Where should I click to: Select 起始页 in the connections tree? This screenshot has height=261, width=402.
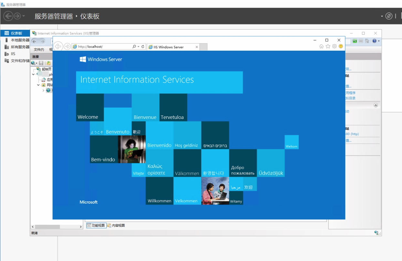click(46, 69)
